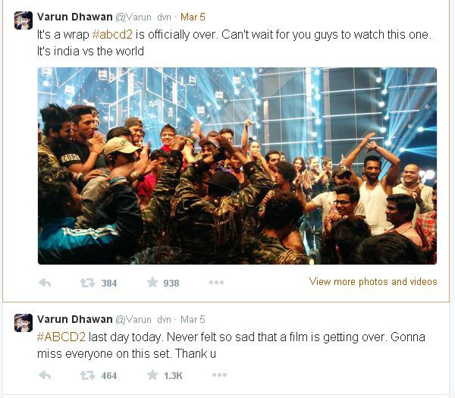Open Varun Dhawan avatar on second tweet
455x398 pixels.
tap(24, 323)
